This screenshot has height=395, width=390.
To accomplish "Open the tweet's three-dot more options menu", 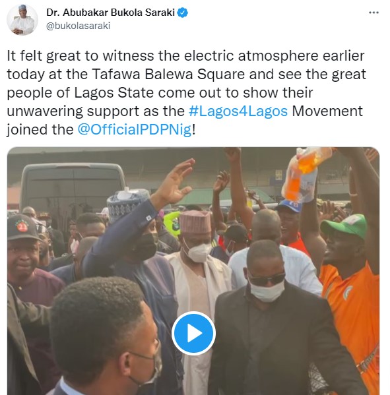I will 374,13.
